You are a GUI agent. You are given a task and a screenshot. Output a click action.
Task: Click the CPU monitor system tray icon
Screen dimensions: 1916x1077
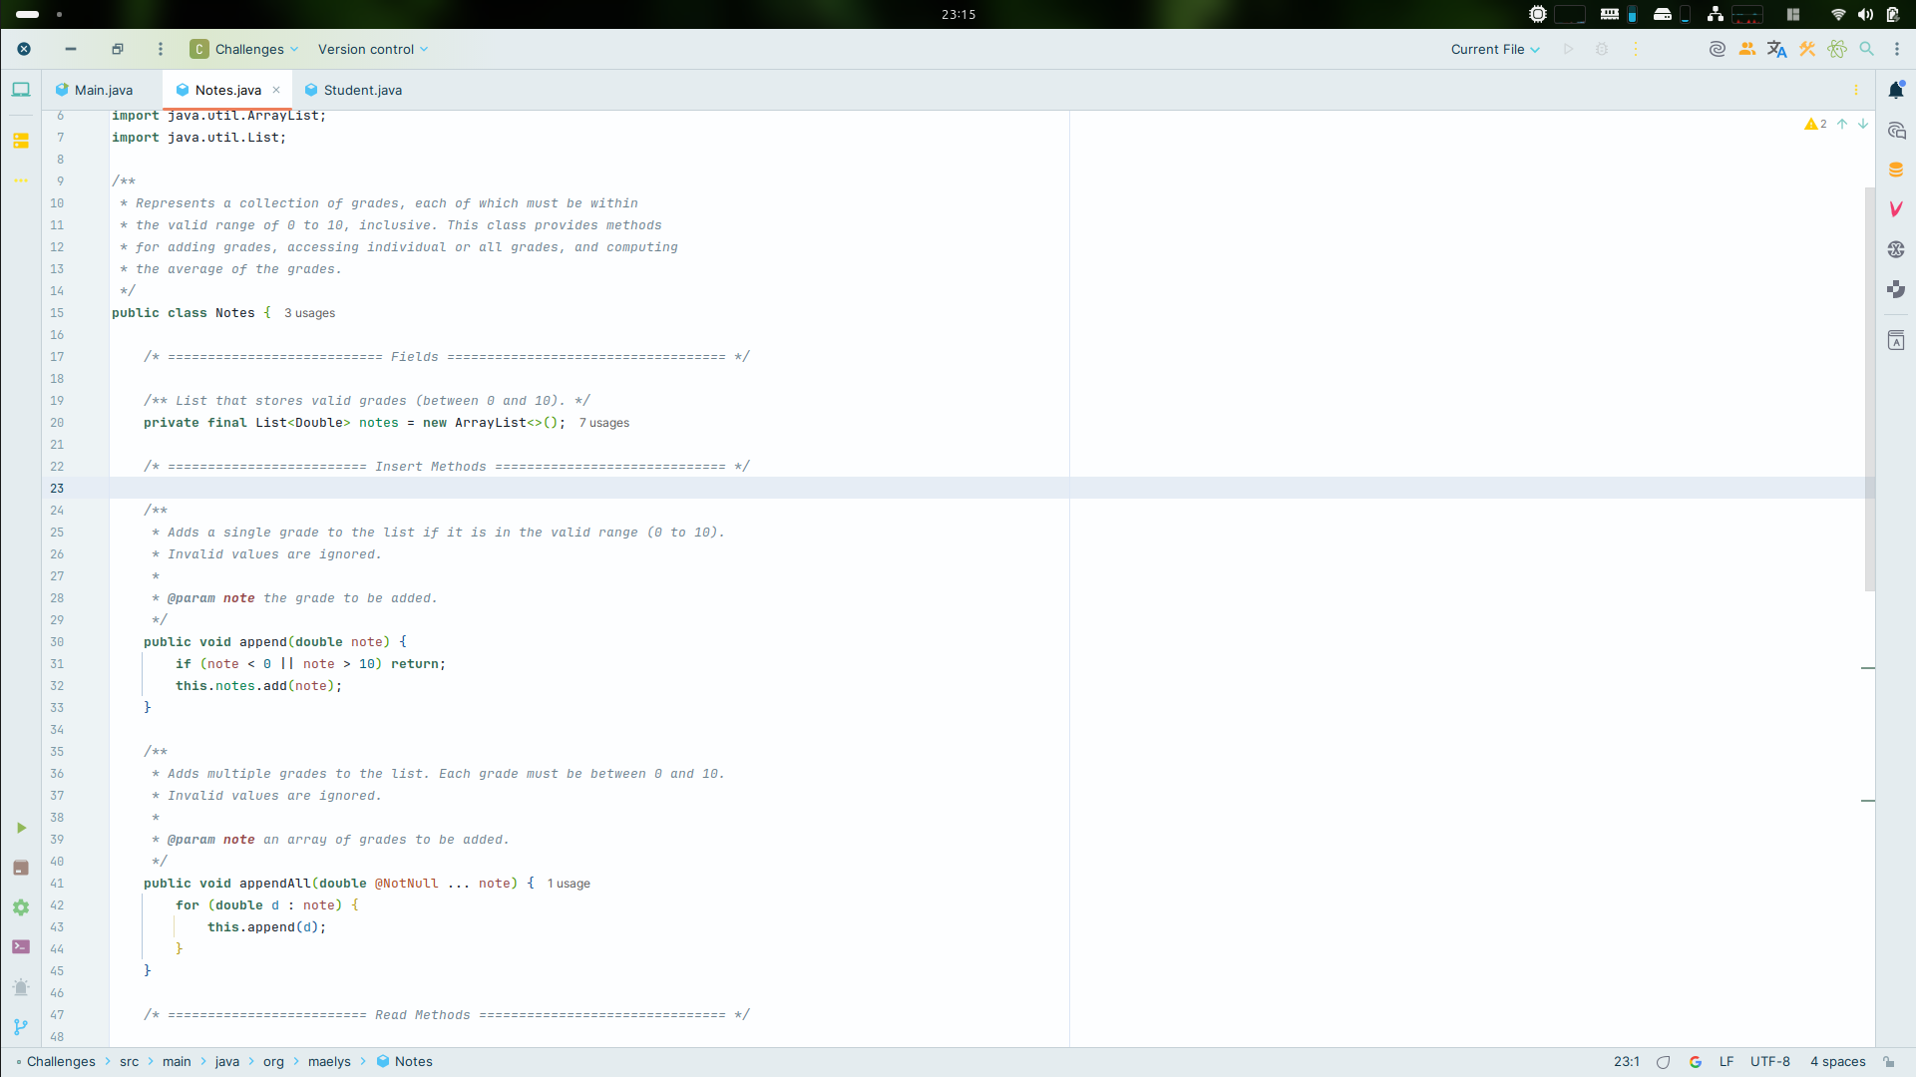pos(1538,14)
